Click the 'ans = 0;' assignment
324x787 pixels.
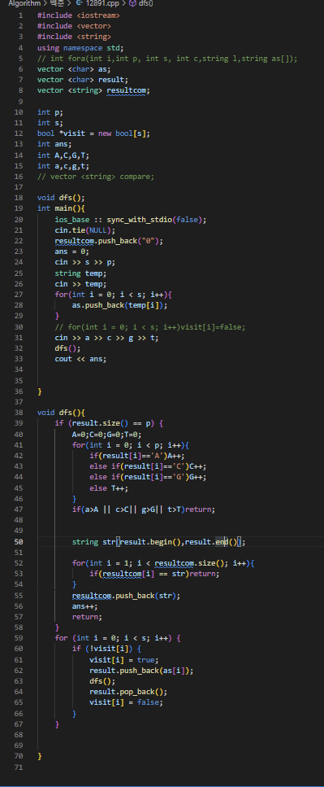tap(72, 251)
